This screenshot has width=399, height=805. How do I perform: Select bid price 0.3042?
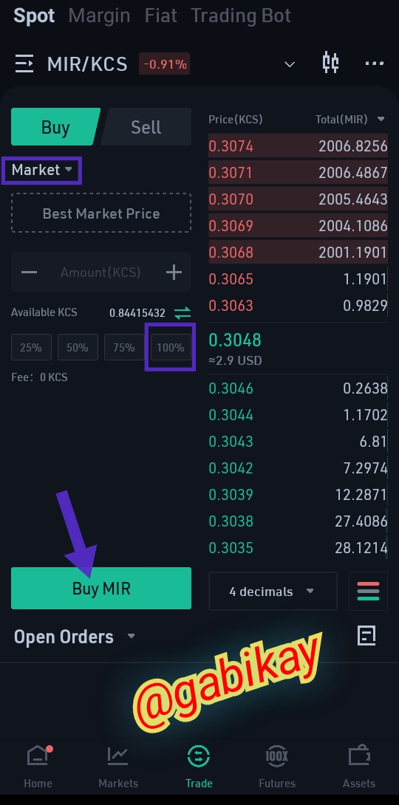click(231, 468)
